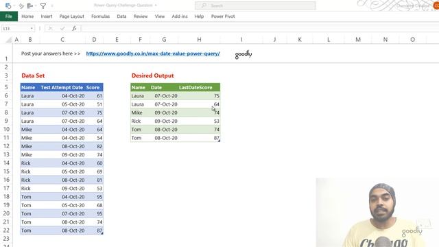Open the Formulas tab
The width and height of the screenshot is (439, 247).
tap(101, 16)
